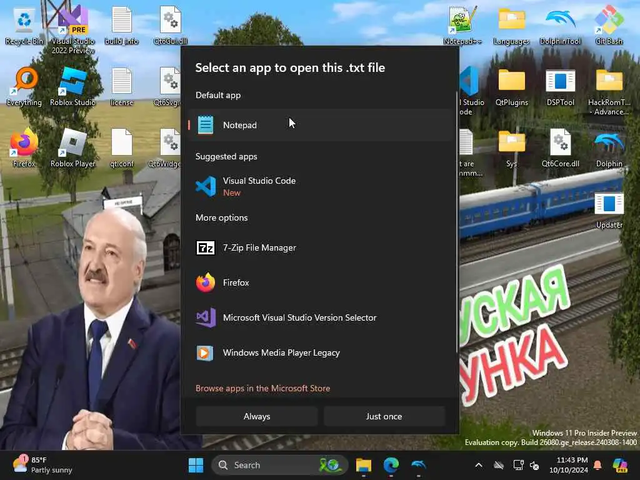Pick 7-Zip File Manager in More options
The image size is (640, 480).
pyautogui.click(x=320, y=247)
